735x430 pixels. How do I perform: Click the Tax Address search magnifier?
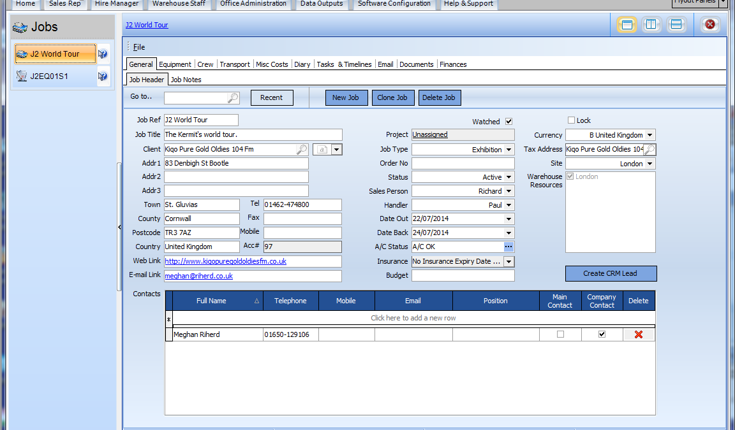[650, 150]
